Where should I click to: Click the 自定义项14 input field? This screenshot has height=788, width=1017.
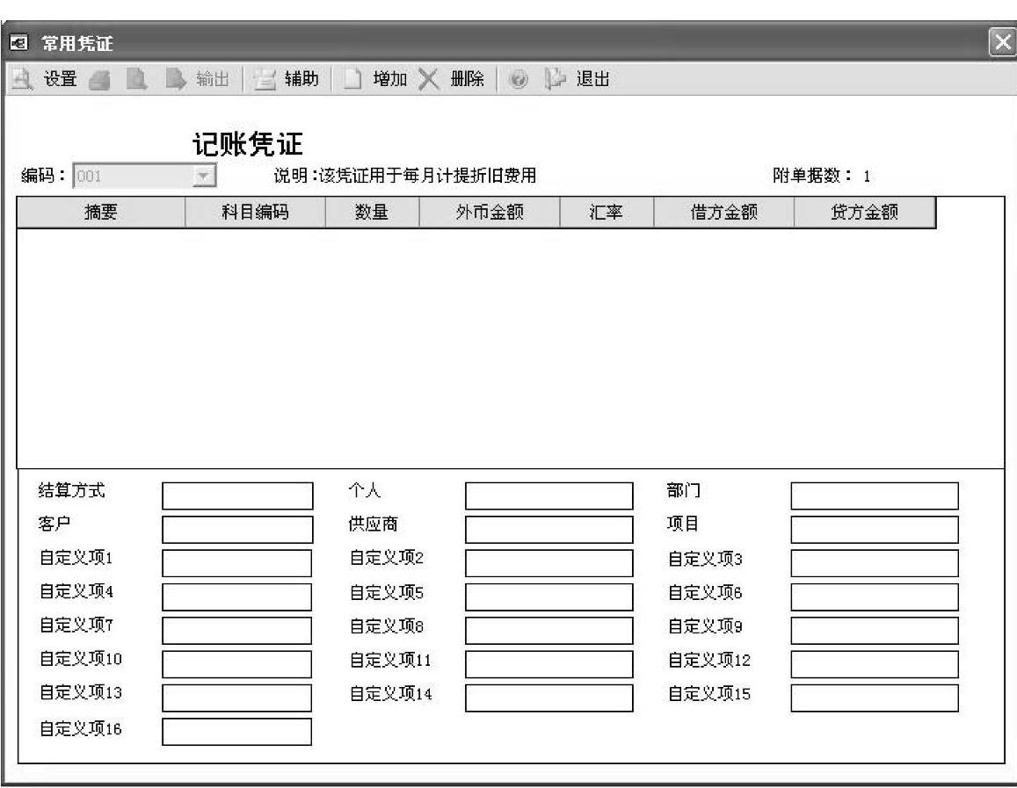click(548, 698)
